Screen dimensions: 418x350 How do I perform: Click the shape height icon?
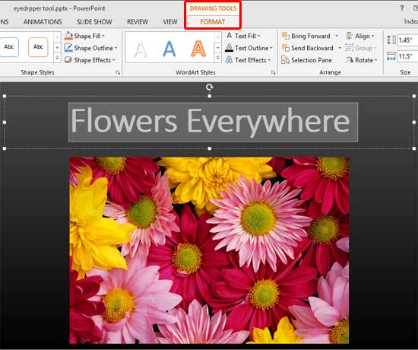tap(391, 40)
